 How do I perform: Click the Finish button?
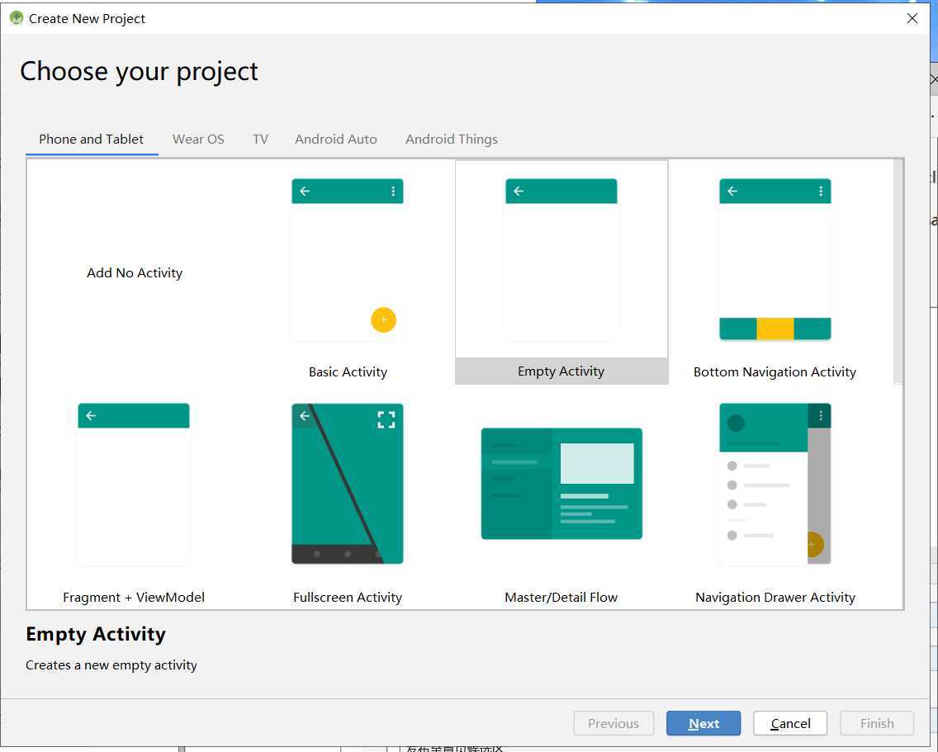877,723
